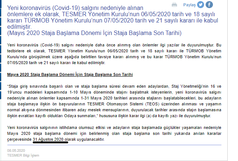Click the Paylaş share label
The image size is (238, 161).
pos(189,5)
